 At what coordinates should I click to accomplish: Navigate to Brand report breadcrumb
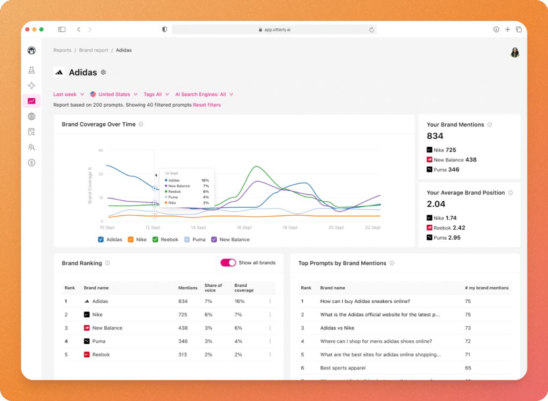point(94,50)
